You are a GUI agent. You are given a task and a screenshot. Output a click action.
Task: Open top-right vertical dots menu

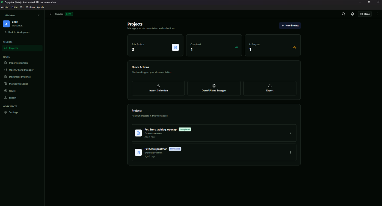point(377,14)
